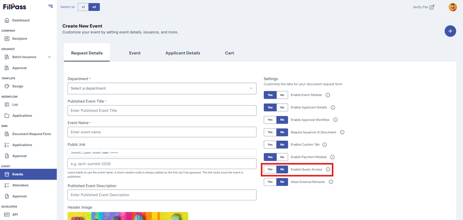
Task: Click the Document Request Form icon
Action: click(x=7, y=134)
